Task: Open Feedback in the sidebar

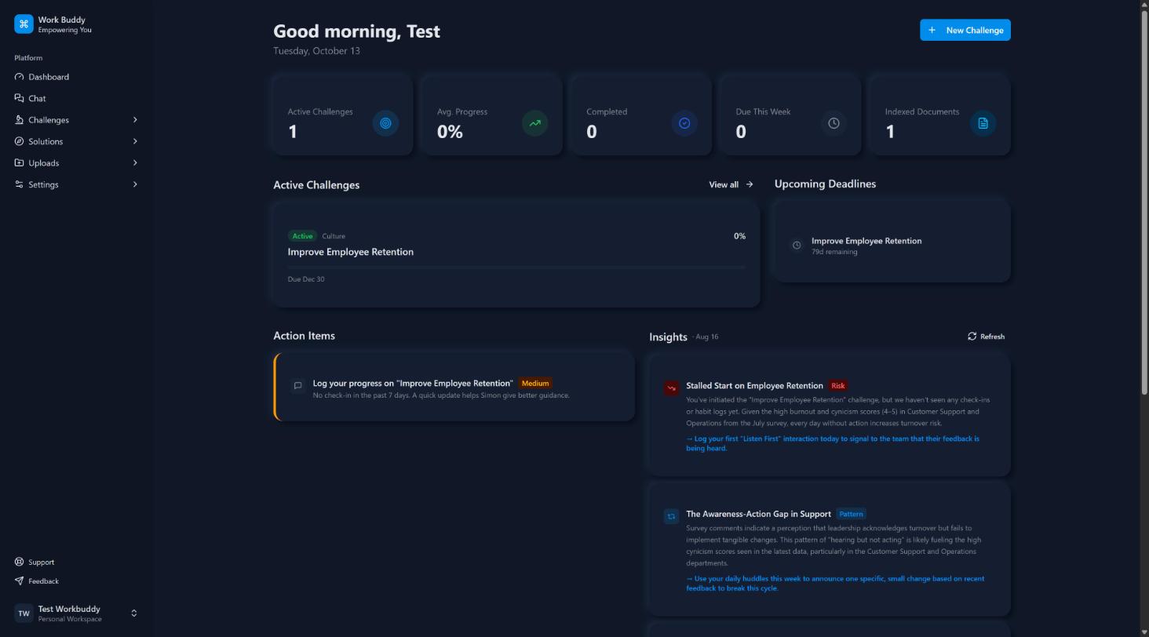Action: (76, 581)
